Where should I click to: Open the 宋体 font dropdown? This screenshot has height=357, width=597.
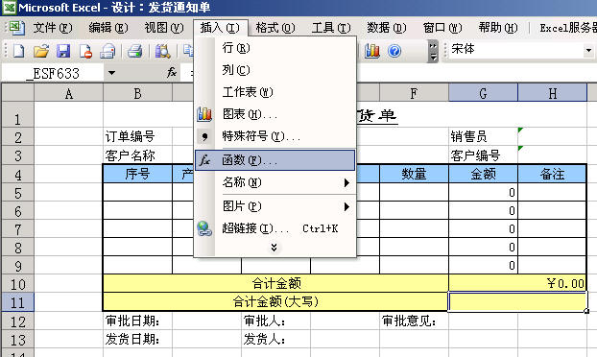[588, 50]
